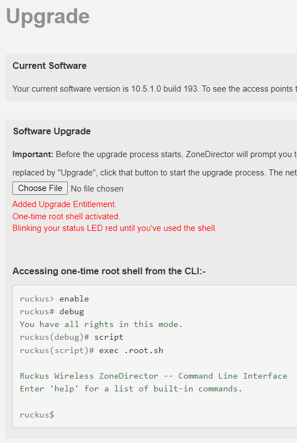Screen dimensions: 297x443
Task: Click the 'One-time root shell activated.' message
Action: [67, 217]
